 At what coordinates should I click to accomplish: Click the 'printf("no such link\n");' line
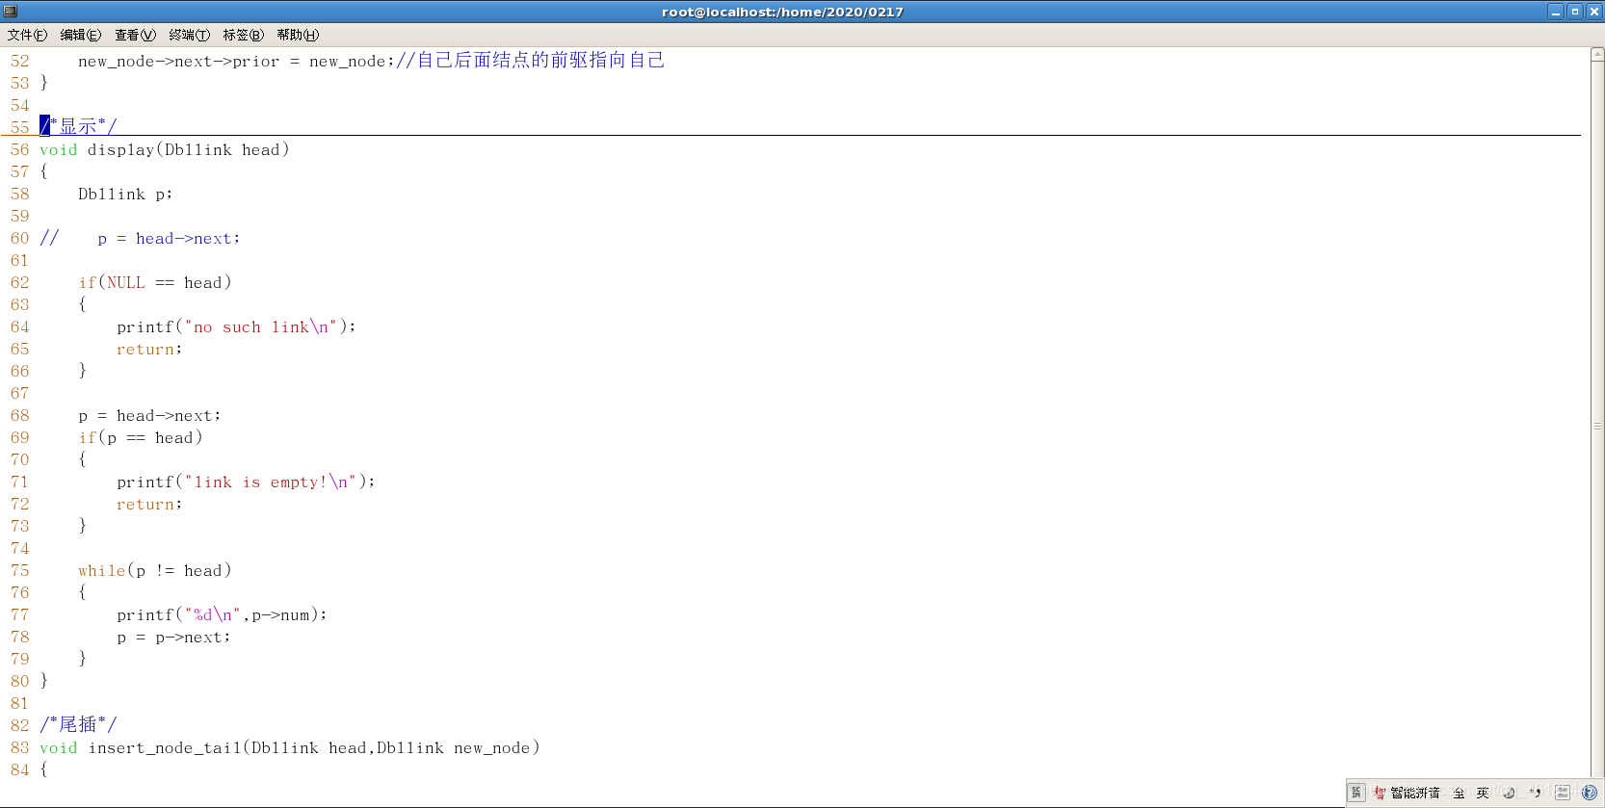[237, 326]
